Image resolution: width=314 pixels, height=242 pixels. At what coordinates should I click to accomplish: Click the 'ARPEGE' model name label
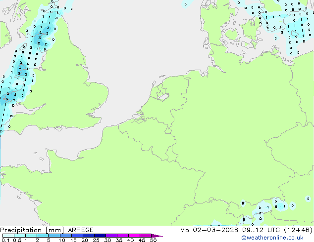coord(81,230)
